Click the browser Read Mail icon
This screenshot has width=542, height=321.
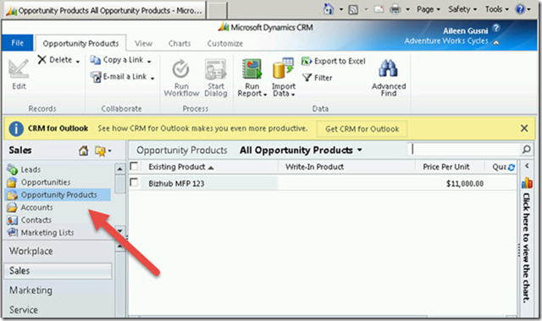click(x=379, y=9)
